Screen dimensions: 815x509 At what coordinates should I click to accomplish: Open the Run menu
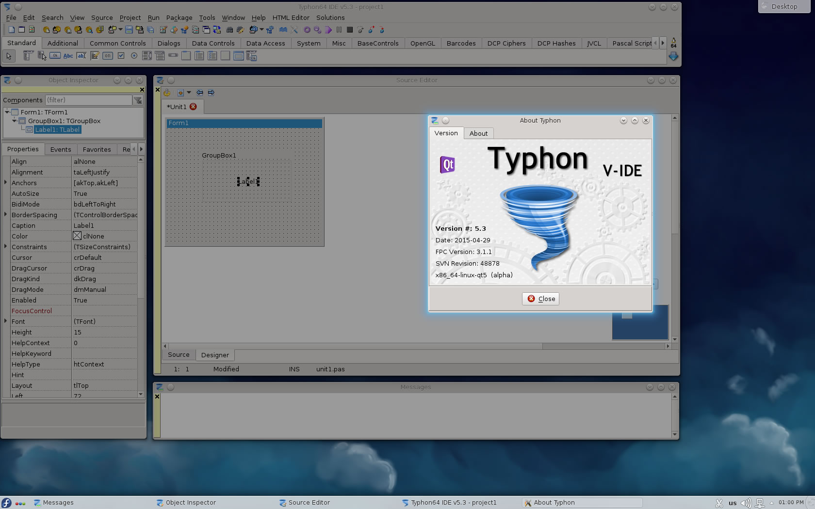coord(153,17)
